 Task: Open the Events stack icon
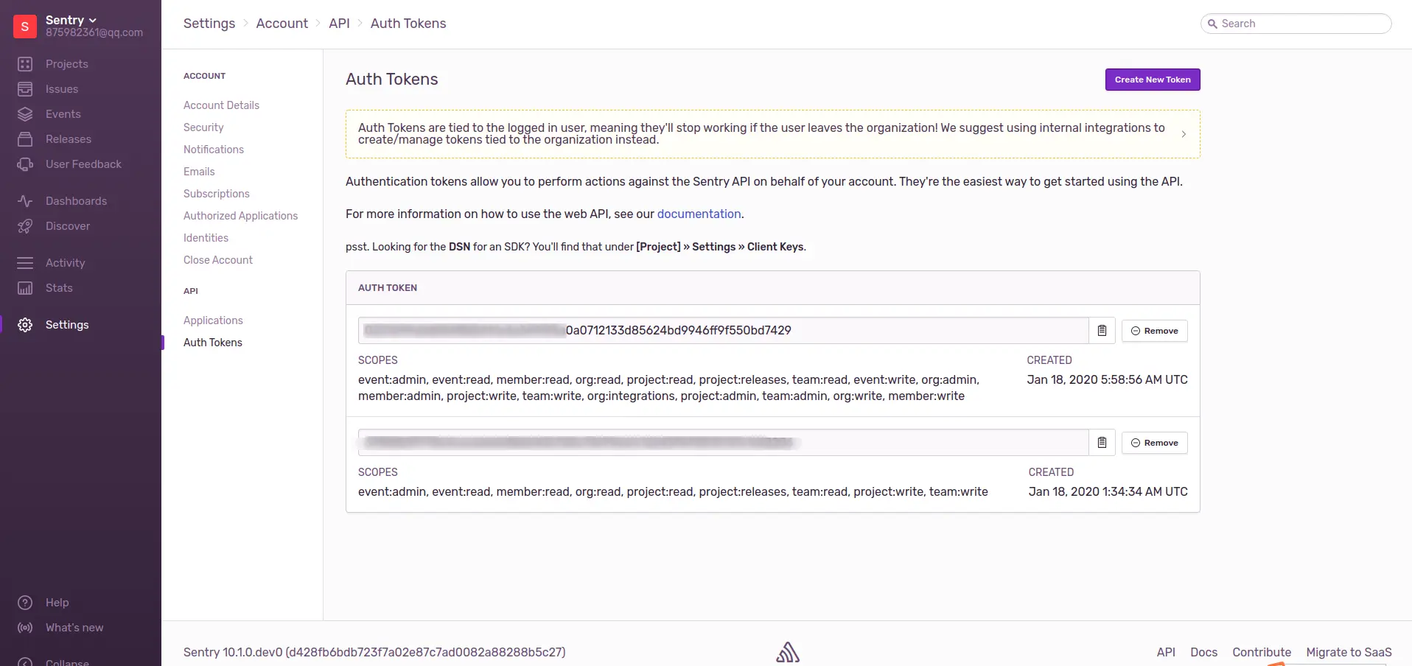pos(25,114)
